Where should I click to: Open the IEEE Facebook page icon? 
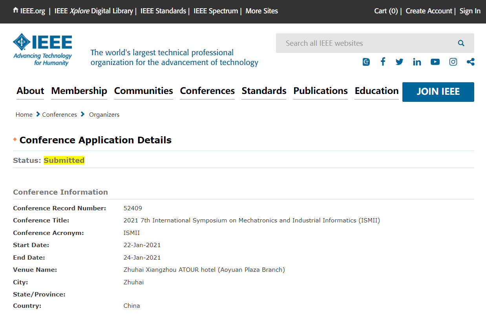pyautogui.click(x=383, y=62)
